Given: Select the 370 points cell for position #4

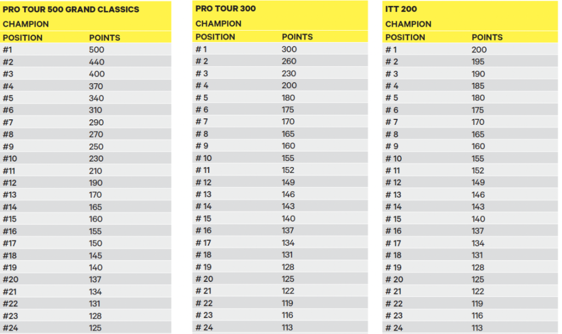Looking at the screenshot, I should pyautogui.click(x=95, y=86).
